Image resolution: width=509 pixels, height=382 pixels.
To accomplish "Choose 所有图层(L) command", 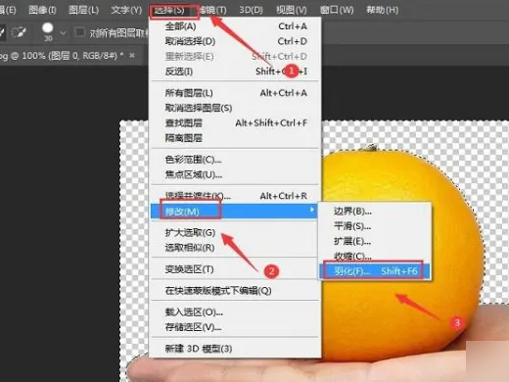I will point(235,93).
